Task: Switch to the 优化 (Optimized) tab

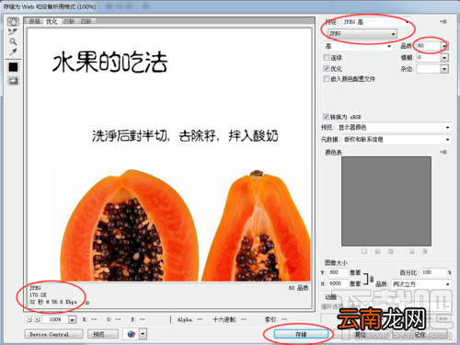Action: tap(52, 21)
